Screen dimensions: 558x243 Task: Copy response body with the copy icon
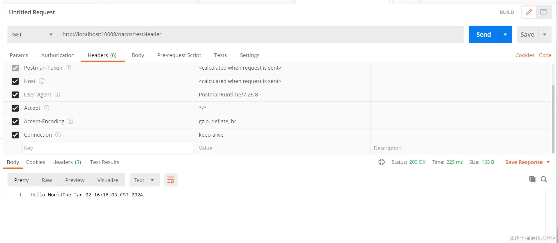[x=532, y=179]
